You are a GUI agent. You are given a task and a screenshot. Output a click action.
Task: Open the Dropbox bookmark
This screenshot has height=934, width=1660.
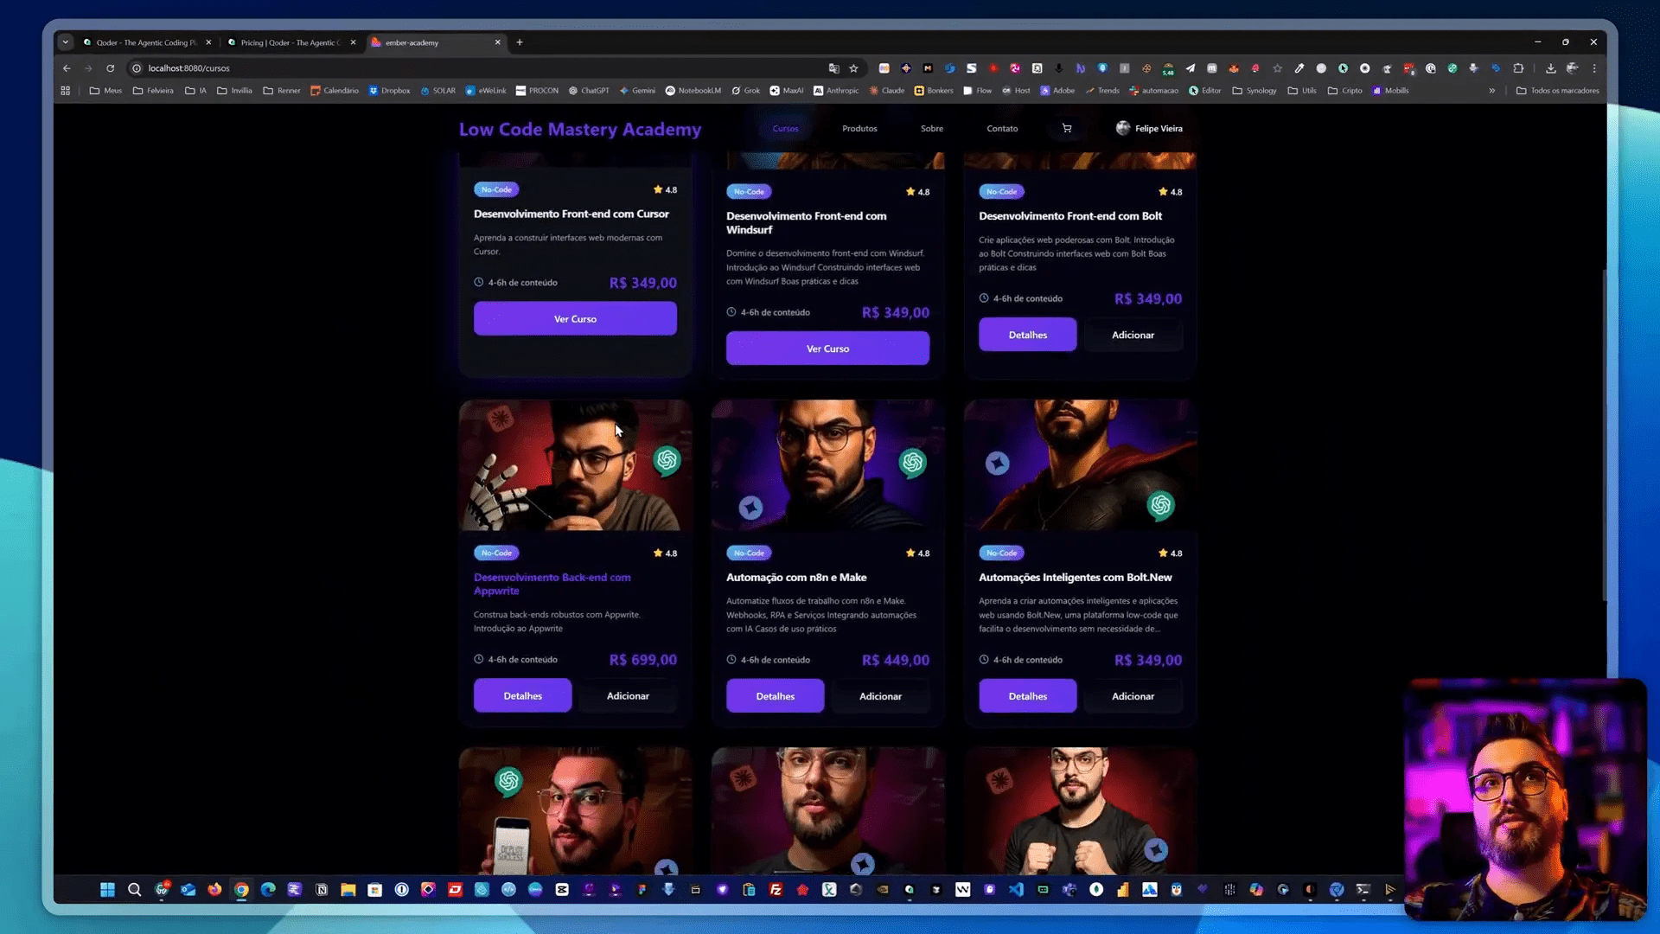[x=389, y=90]
